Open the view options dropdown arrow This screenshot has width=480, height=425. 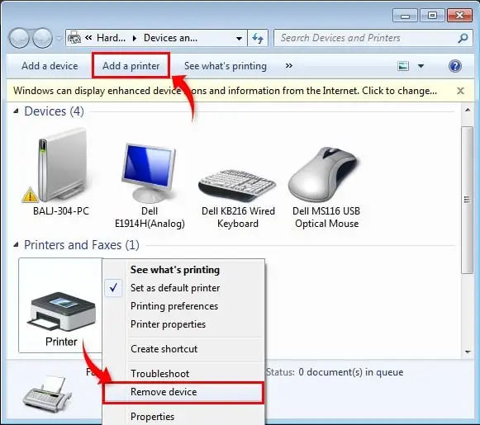tap(421, 66)
